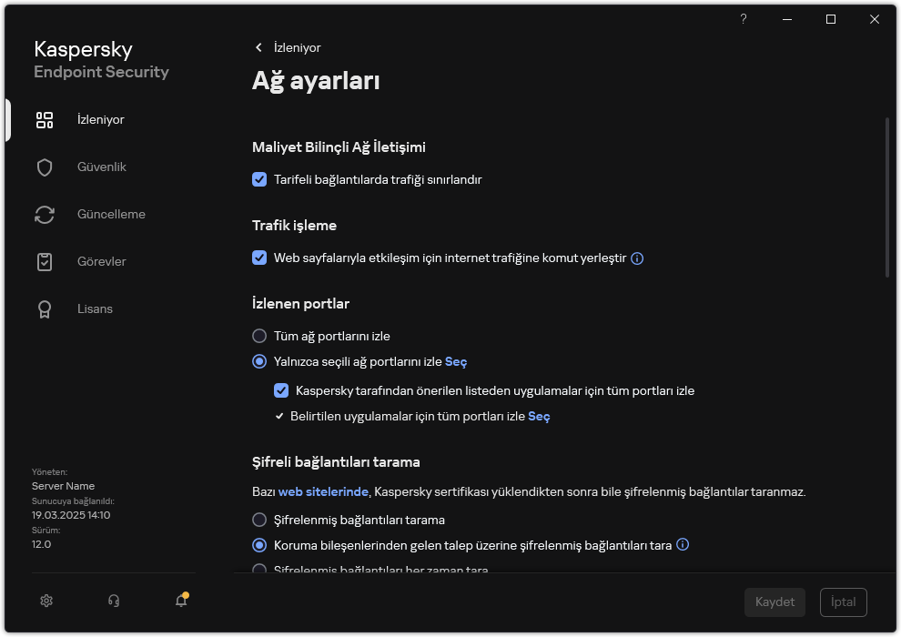Open settings with the gear icon
Viewport: 901px width, 637px height.
[x=47, y=601]
